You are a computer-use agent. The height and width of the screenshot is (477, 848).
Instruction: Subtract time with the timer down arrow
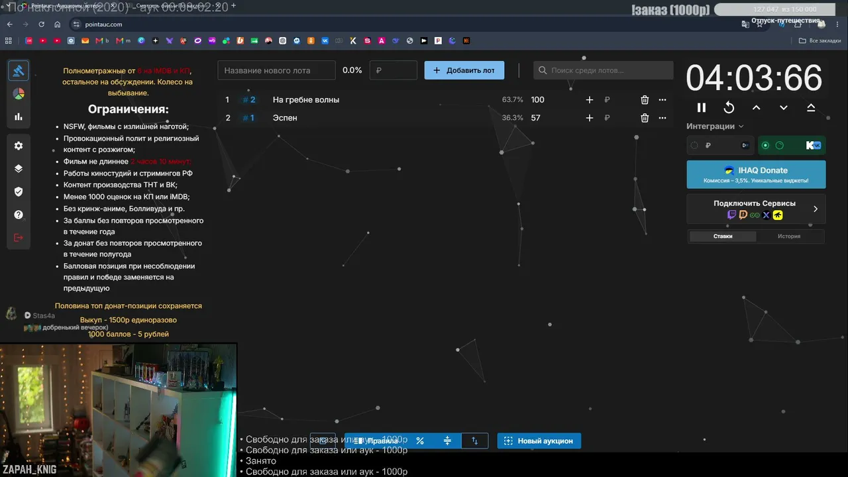(784, 107)
